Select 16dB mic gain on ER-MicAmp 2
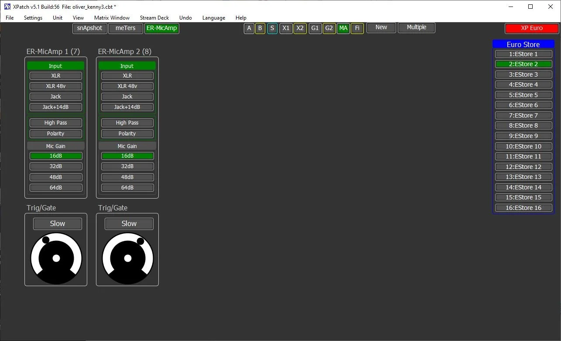Image resolution: width=561 pixels, height=341 pixels. 127,156
